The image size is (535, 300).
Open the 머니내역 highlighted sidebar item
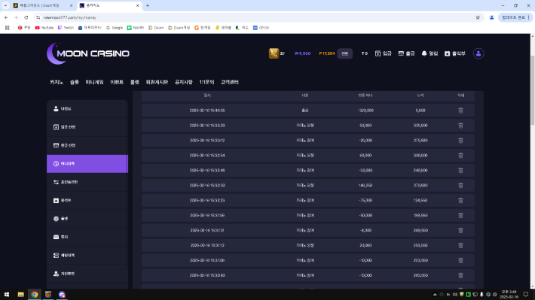(x=87, y=164)
